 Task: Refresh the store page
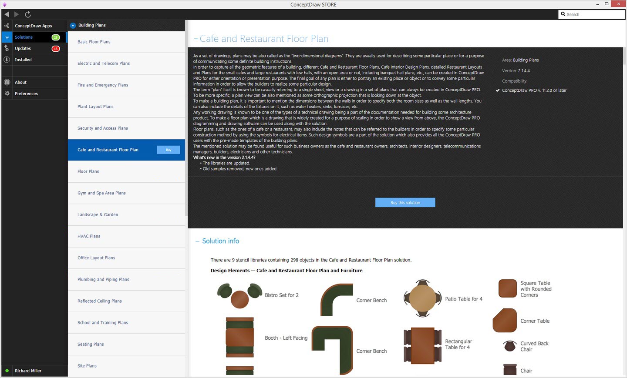28,14
